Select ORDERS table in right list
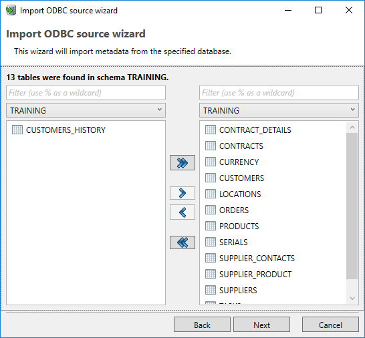 coord(234,210)
